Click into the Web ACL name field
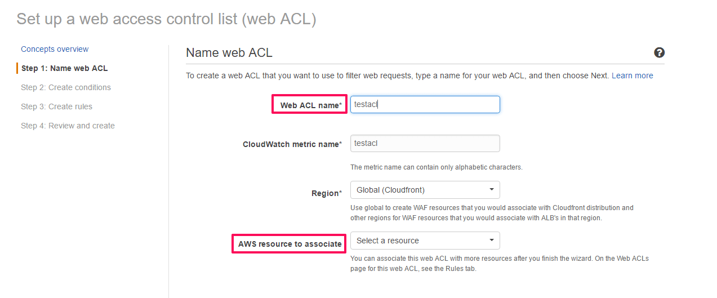The height and width of the screenshot is (298, 717). (x=425, y=104)
